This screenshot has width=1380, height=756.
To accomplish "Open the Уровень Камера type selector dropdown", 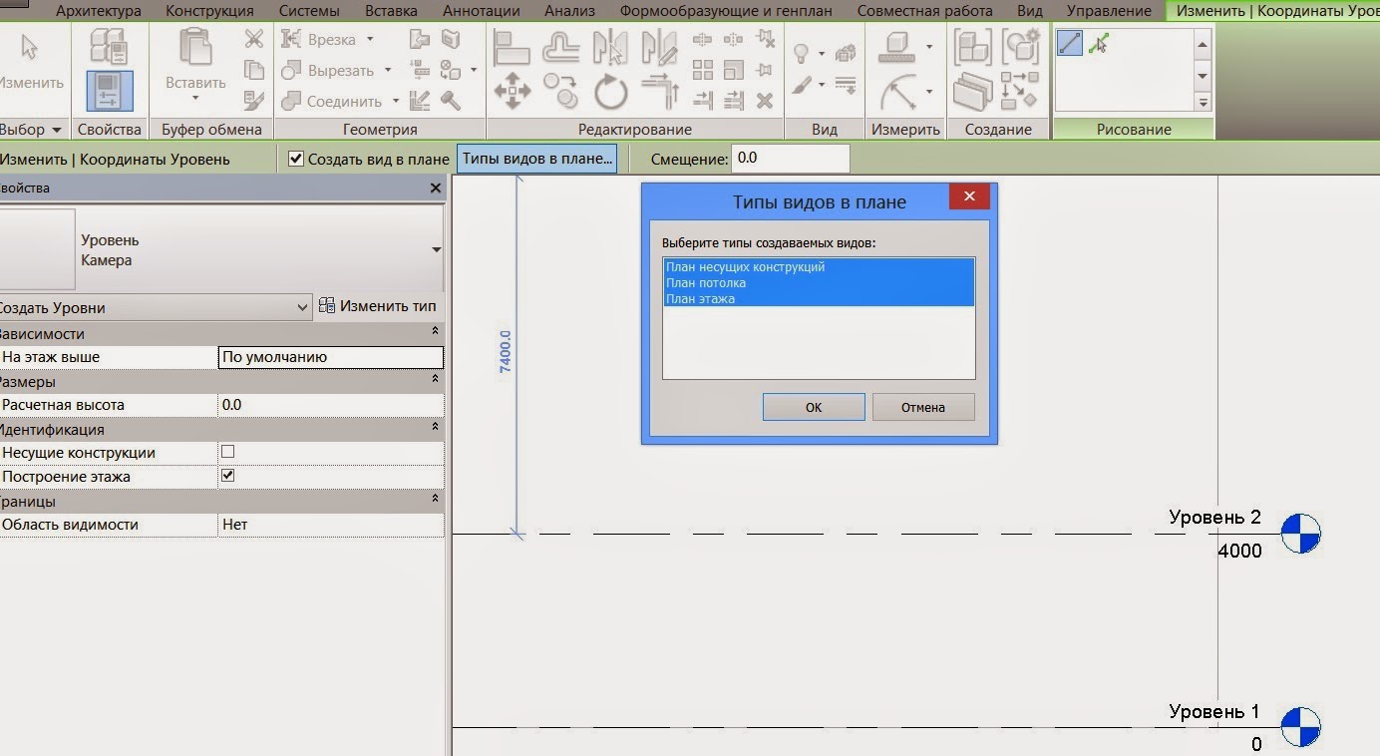I will point(436,249).
